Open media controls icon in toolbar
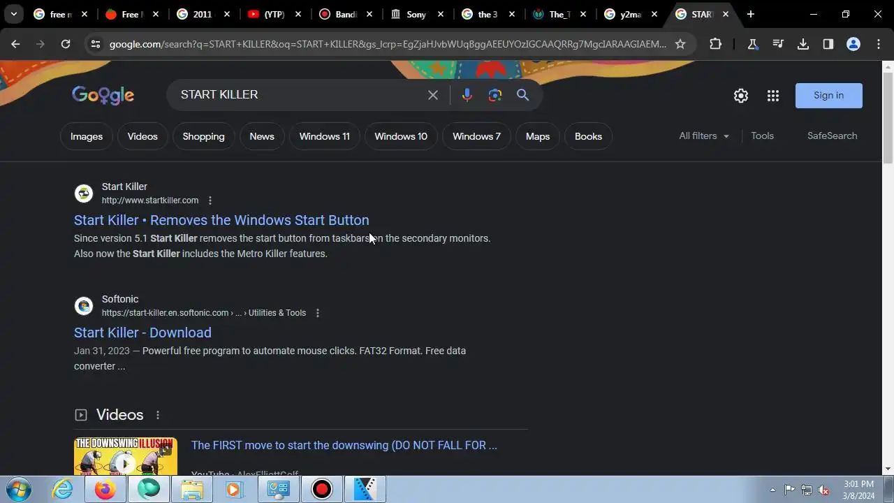The width and height of the screenshot is (894, 503). tap(778, 44)
